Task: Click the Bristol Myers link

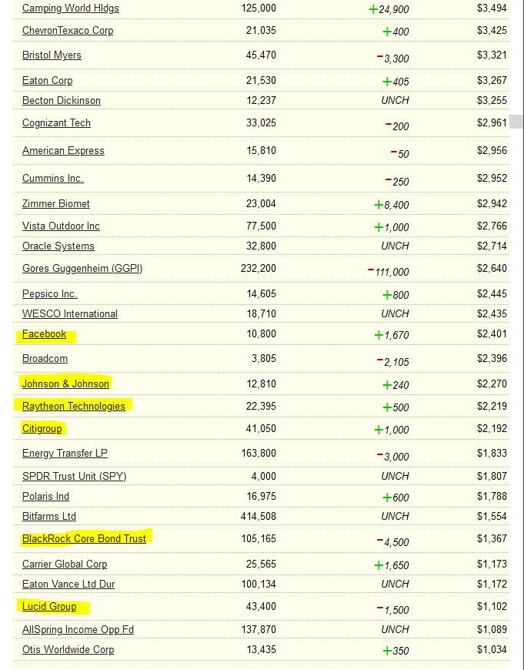Action: pos(52,55)
